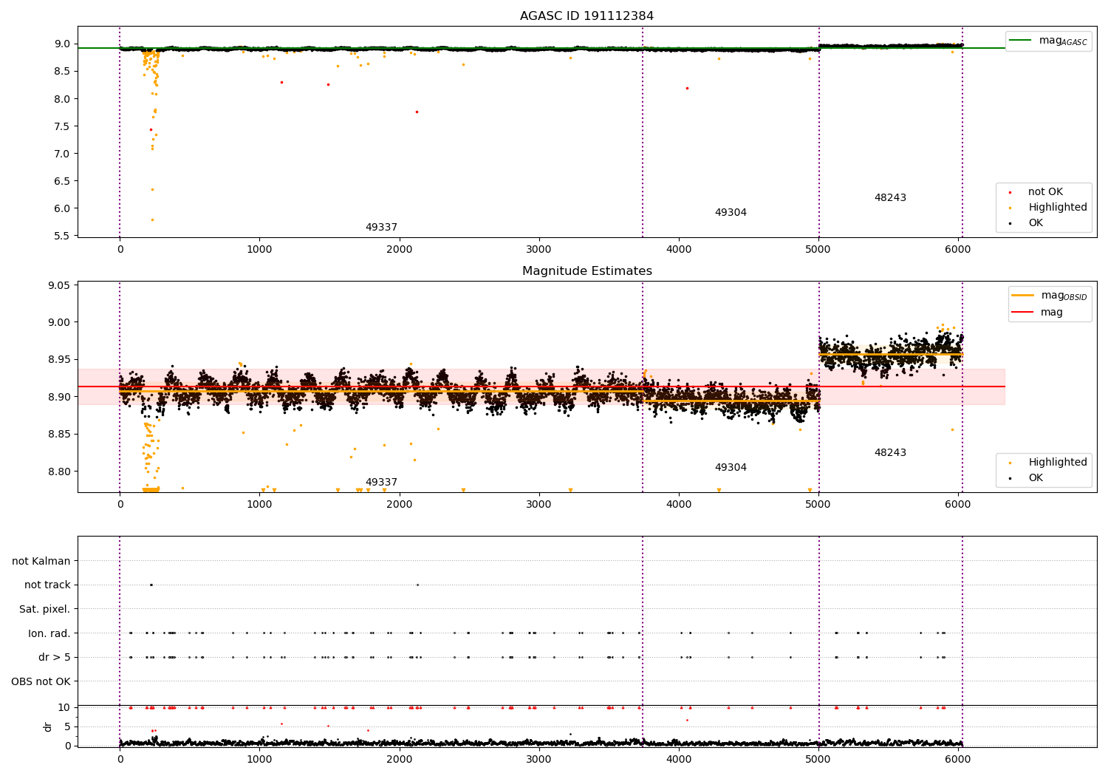
Task: Click 'OK' in the Magnitude Estimates legend
Action: pos(1036,478)
